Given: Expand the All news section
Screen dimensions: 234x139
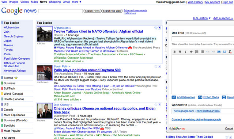Looking at the screenshot, I should (x=8, y=138).
